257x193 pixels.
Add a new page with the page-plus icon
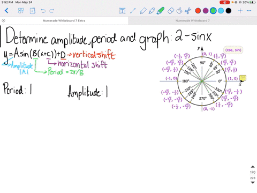32,11
